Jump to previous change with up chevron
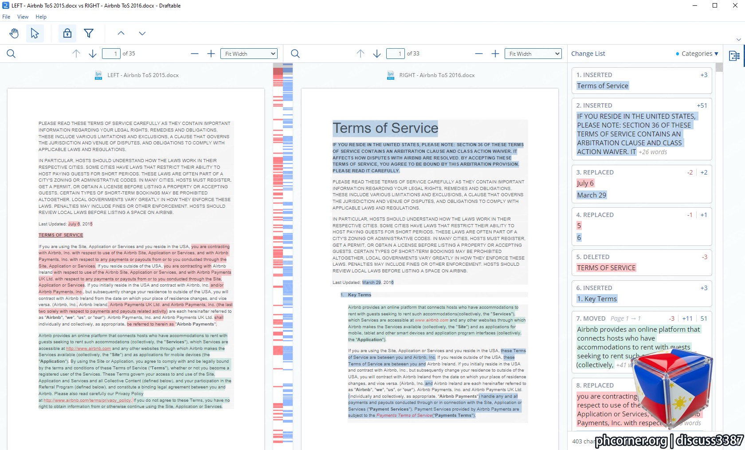This screenshot has width=745, height=450. coord(121,33)
